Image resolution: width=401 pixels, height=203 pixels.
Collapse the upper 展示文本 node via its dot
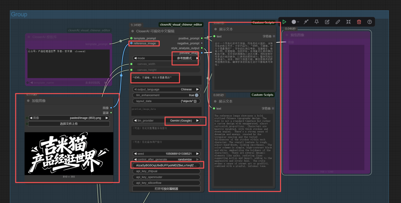pos(215,29)
